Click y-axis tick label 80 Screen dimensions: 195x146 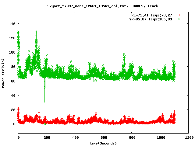click(x=13, y=67)
